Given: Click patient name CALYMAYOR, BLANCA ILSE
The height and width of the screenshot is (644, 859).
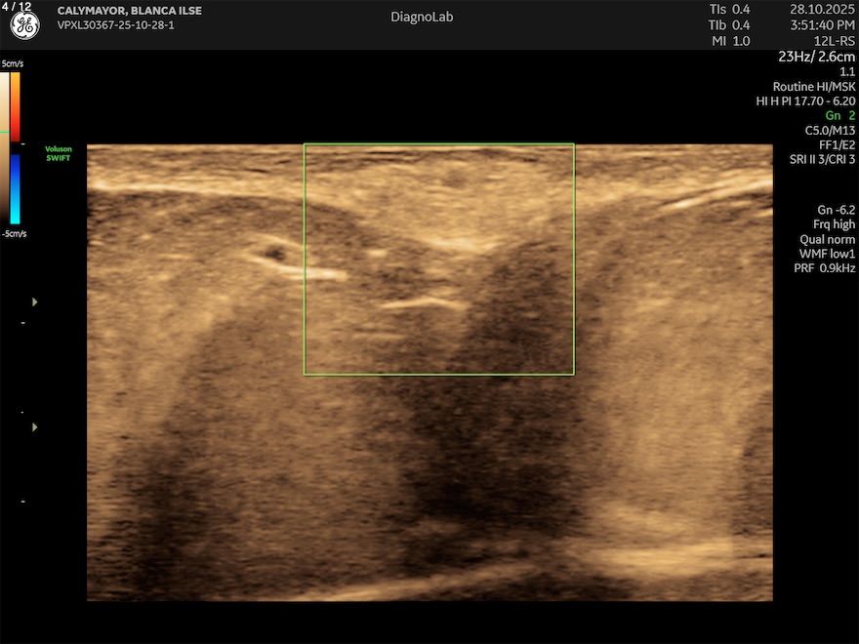Looking at the screenshot, I should tap(130, 11).
